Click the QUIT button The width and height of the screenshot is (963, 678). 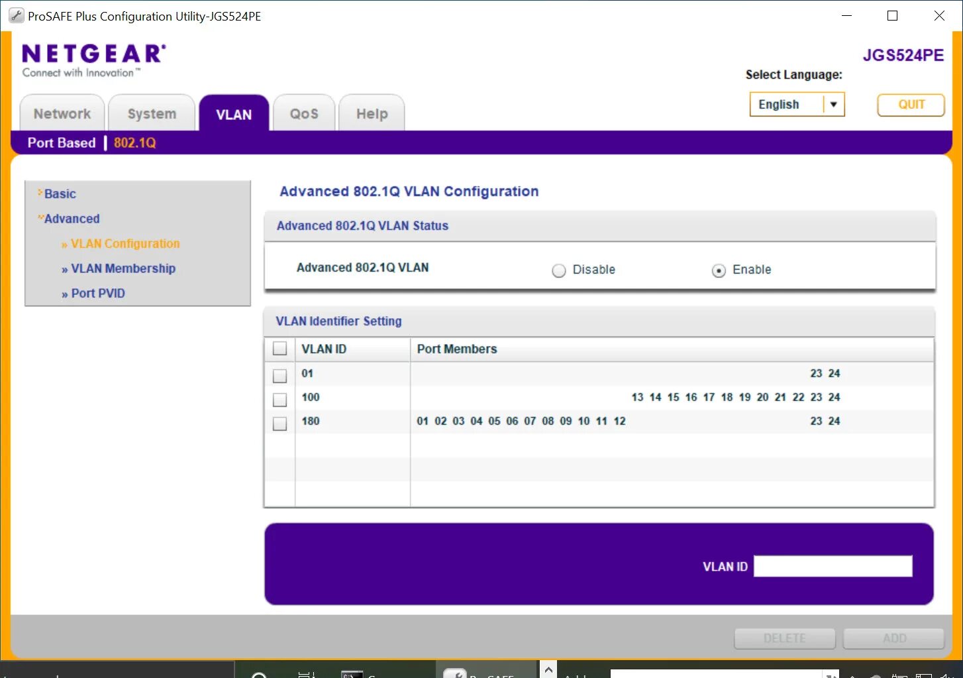pyautogui.click(x=911, y=105)
